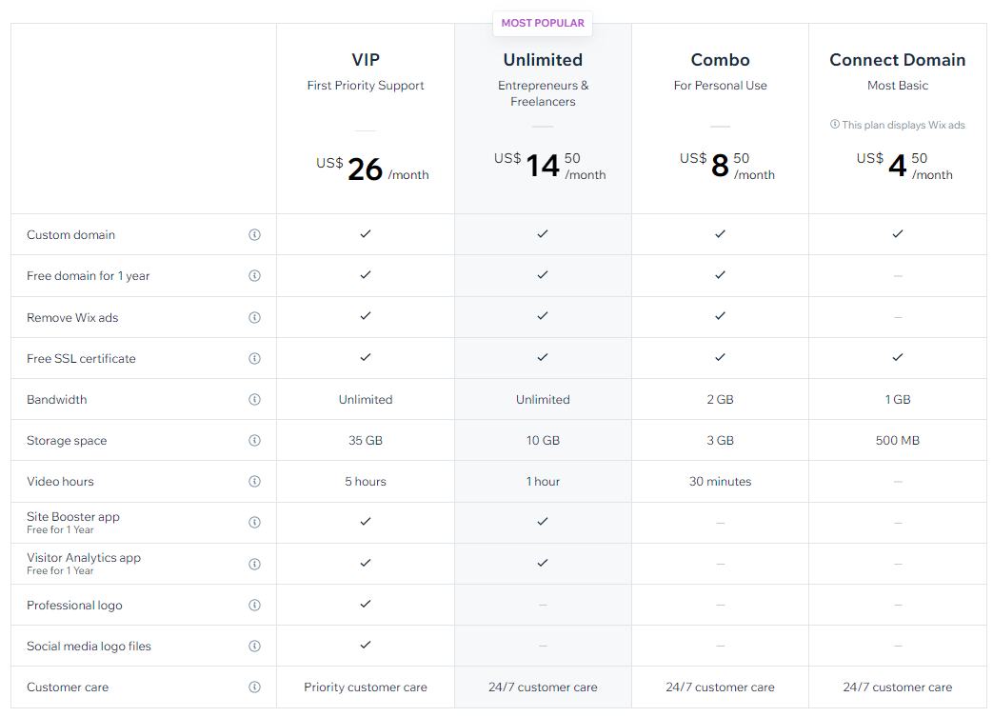Open Customer care info icon
This screenshot has width=993, height=717.
[254, 687]
